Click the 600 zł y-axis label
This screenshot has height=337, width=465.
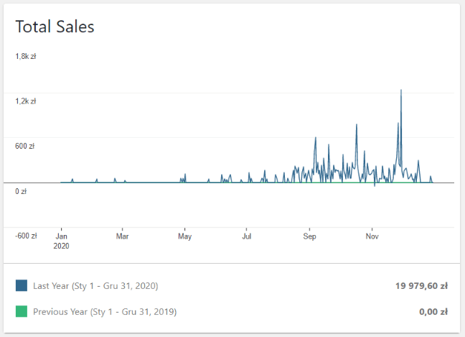coord(26,146)
